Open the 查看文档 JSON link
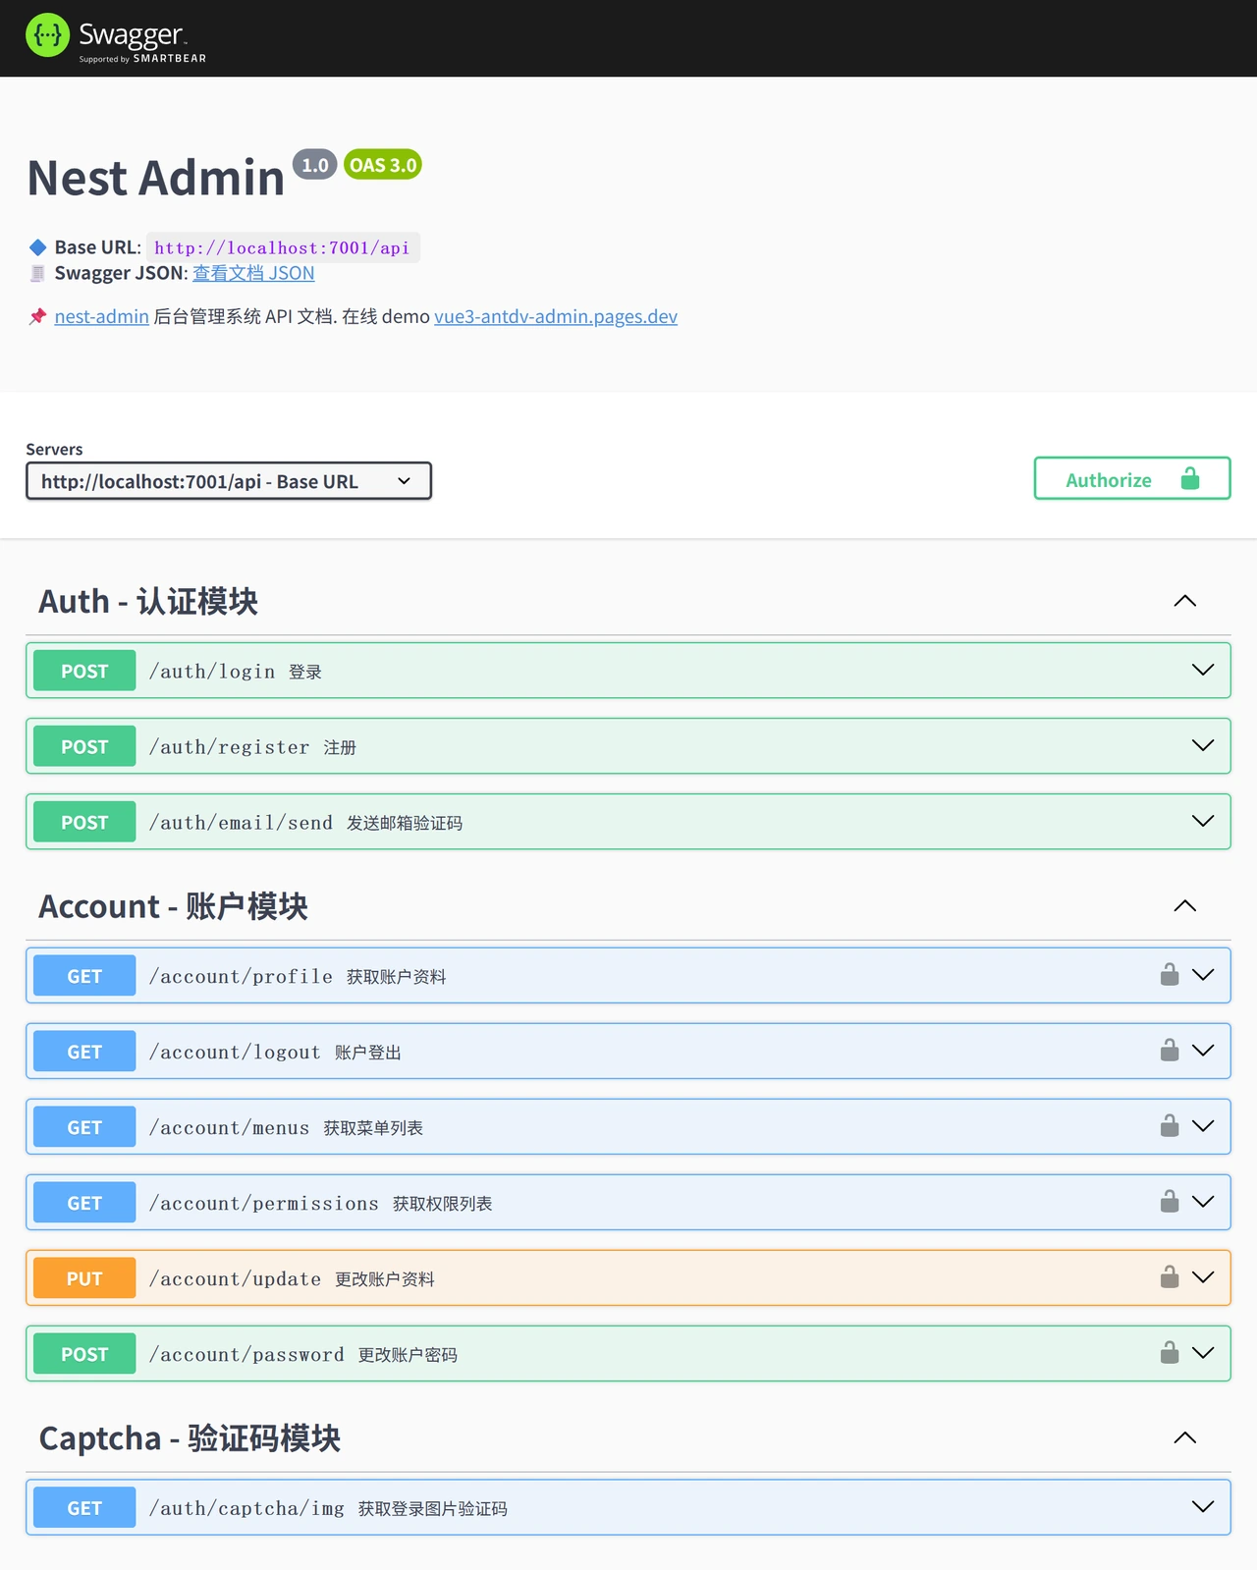1257x1570 pixels. pos(253,273)
